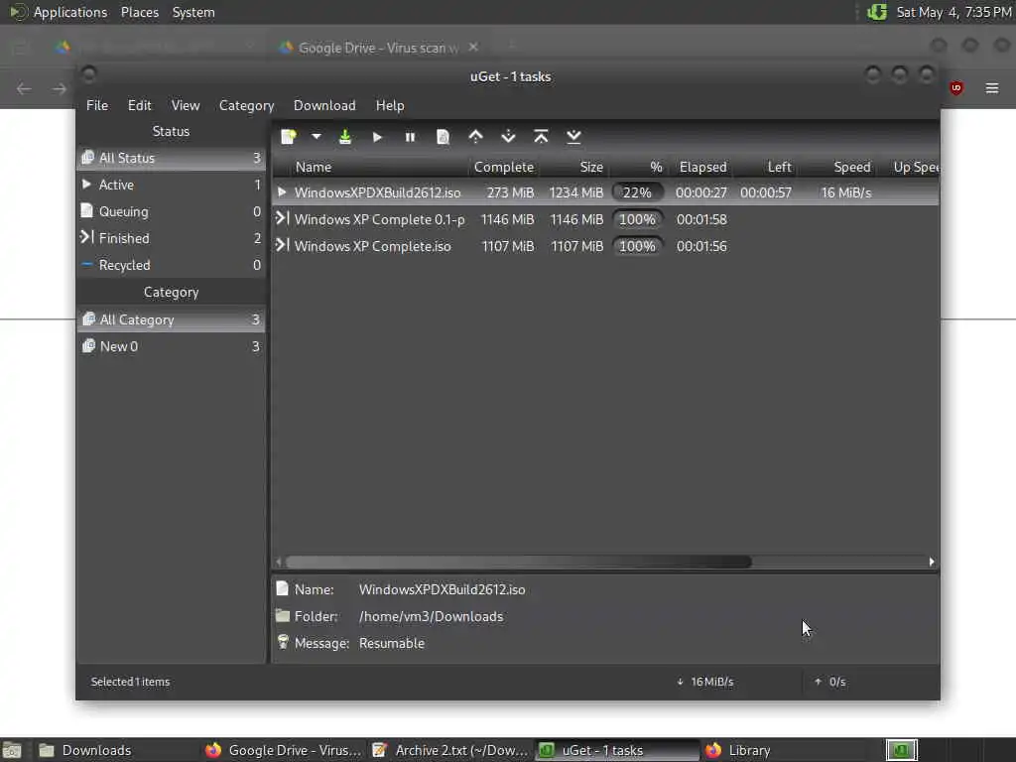Click the horizontal scrollbar thumb in download list

click(518, 562)
